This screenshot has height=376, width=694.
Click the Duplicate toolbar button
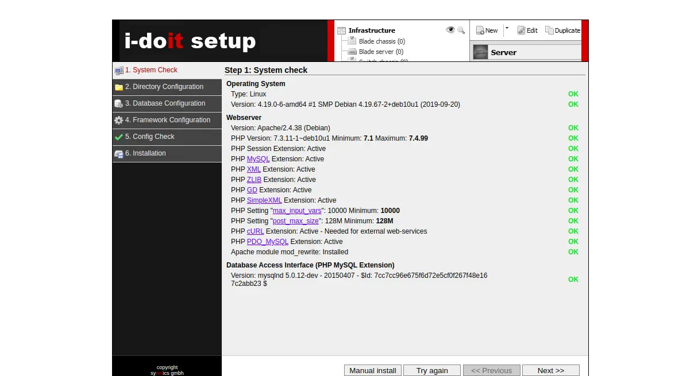[563, 30]
